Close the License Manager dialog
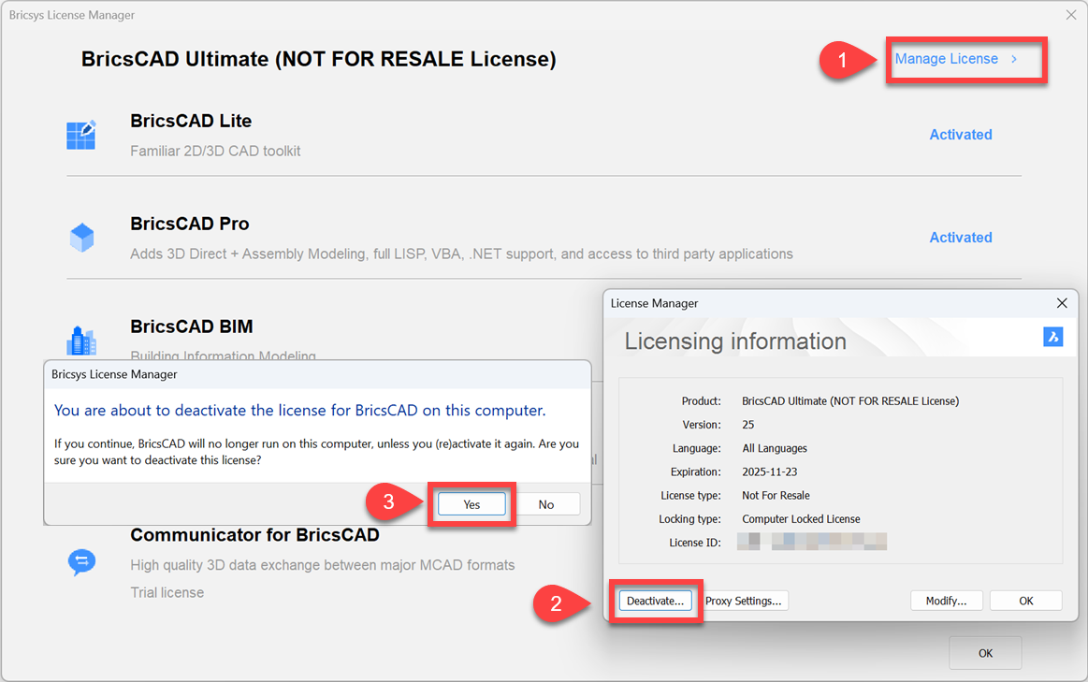Viewport: 1088px width, 682px height. coord(1062,303)
